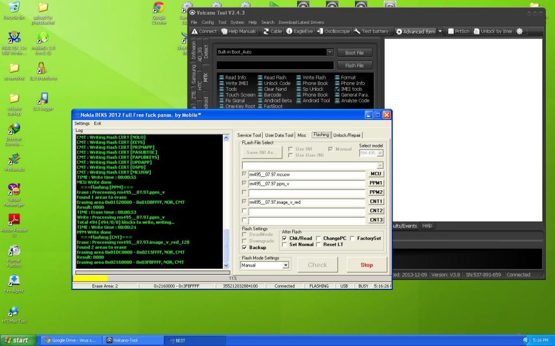The width and height of the screenshot is (555, 346).
Task: Toggle the Backup checkbox in Flash Settings
Action: (244, 248)
